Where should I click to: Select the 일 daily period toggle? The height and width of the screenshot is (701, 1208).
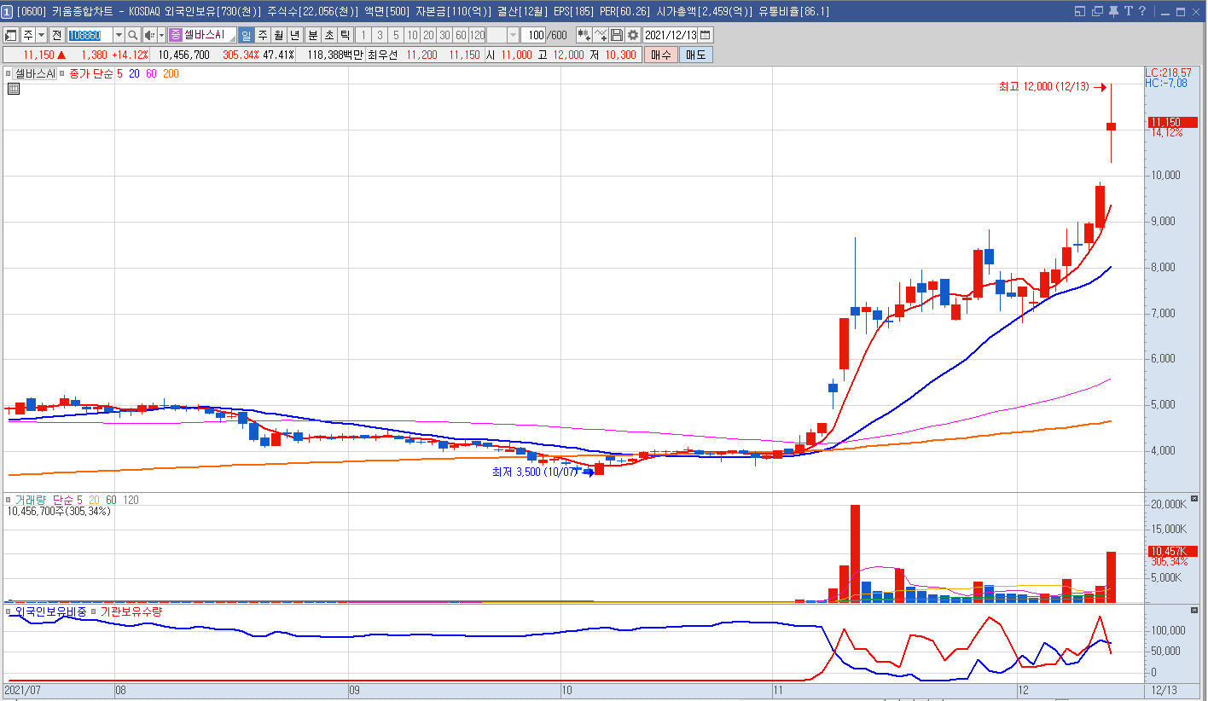click(246, 35)
